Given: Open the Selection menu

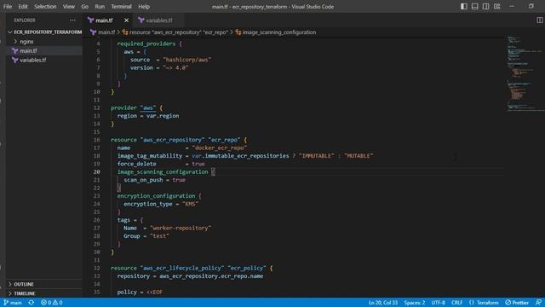Looking at the screenshot, I should coord(45,6).
